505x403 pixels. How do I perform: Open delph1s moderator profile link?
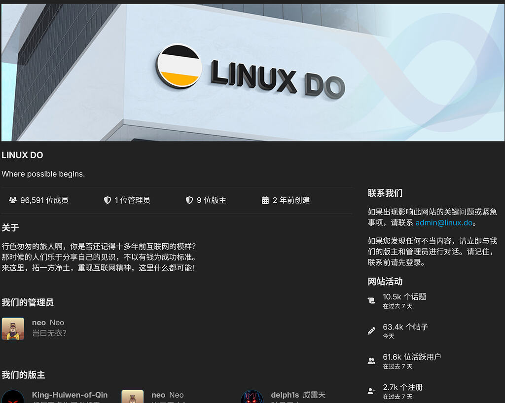coord(285,395)
